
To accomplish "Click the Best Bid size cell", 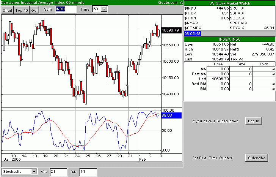I will pos(241,84).
